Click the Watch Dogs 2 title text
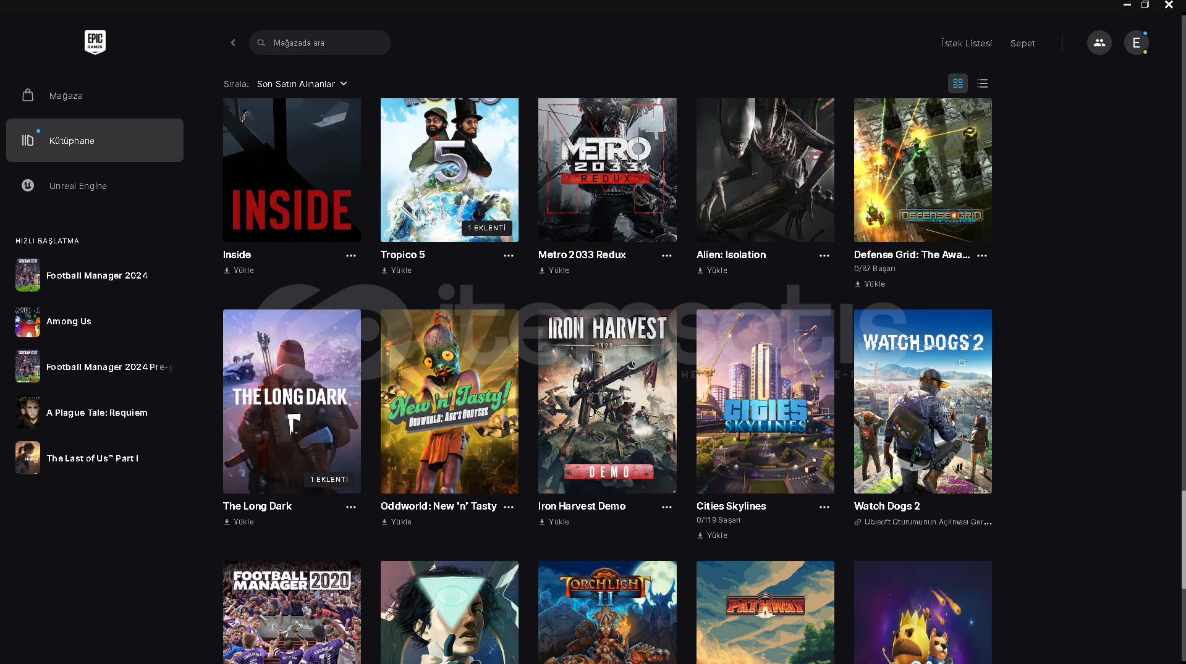 click(x=887, y=506)
